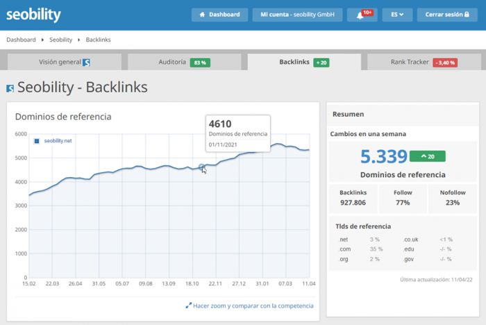Click the 4610 value in chart tooltip
Screen dimensions: 486x325
pyautogui.click(x=220, y=124)
